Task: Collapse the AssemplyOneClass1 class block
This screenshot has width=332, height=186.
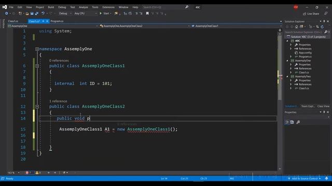Action: pos(37,66)
